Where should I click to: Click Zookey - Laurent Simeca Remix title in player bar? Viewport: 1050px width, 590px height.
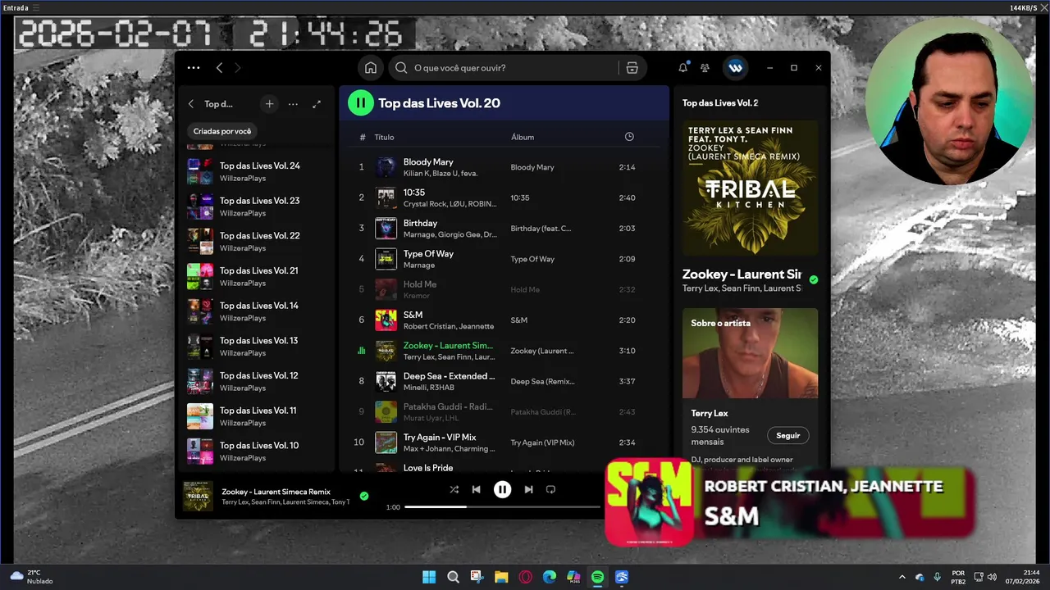click(276, 492)
